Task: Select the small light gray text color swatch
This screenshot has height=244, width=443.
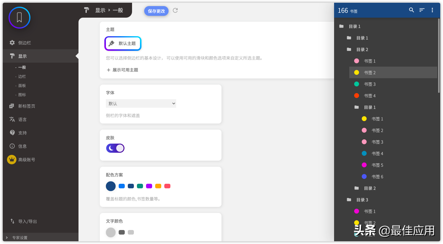Action: 131,232
